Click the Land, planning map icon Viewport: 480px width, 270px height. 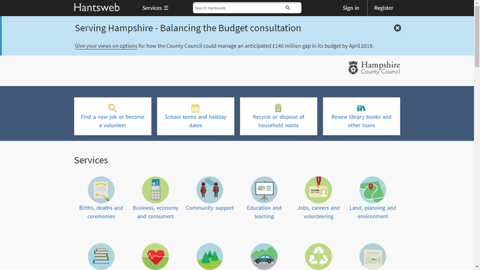coord(373,190)
